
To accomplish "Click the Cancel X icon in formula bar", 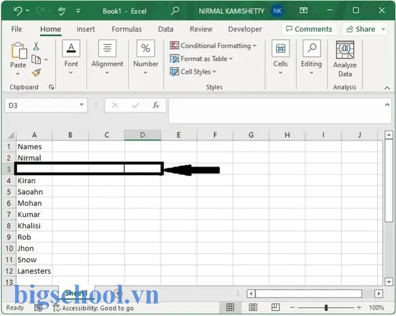I will 115,105.
